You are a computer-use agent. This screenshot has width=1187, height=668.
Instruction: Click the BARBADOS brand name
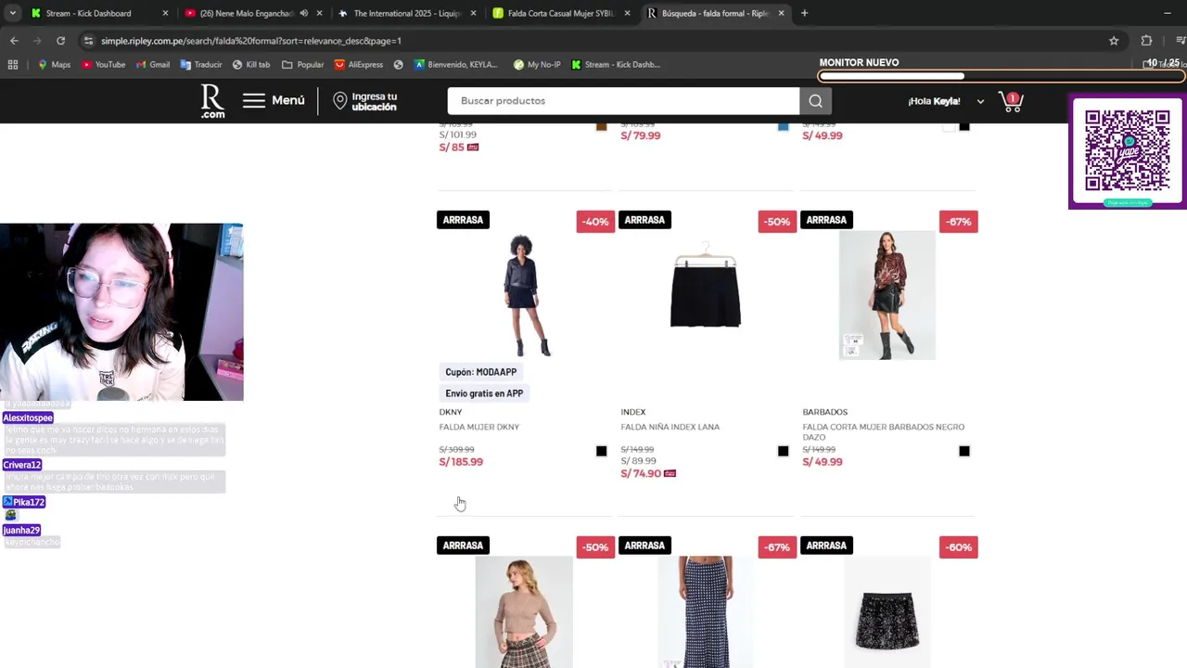[x=824, y=412]
